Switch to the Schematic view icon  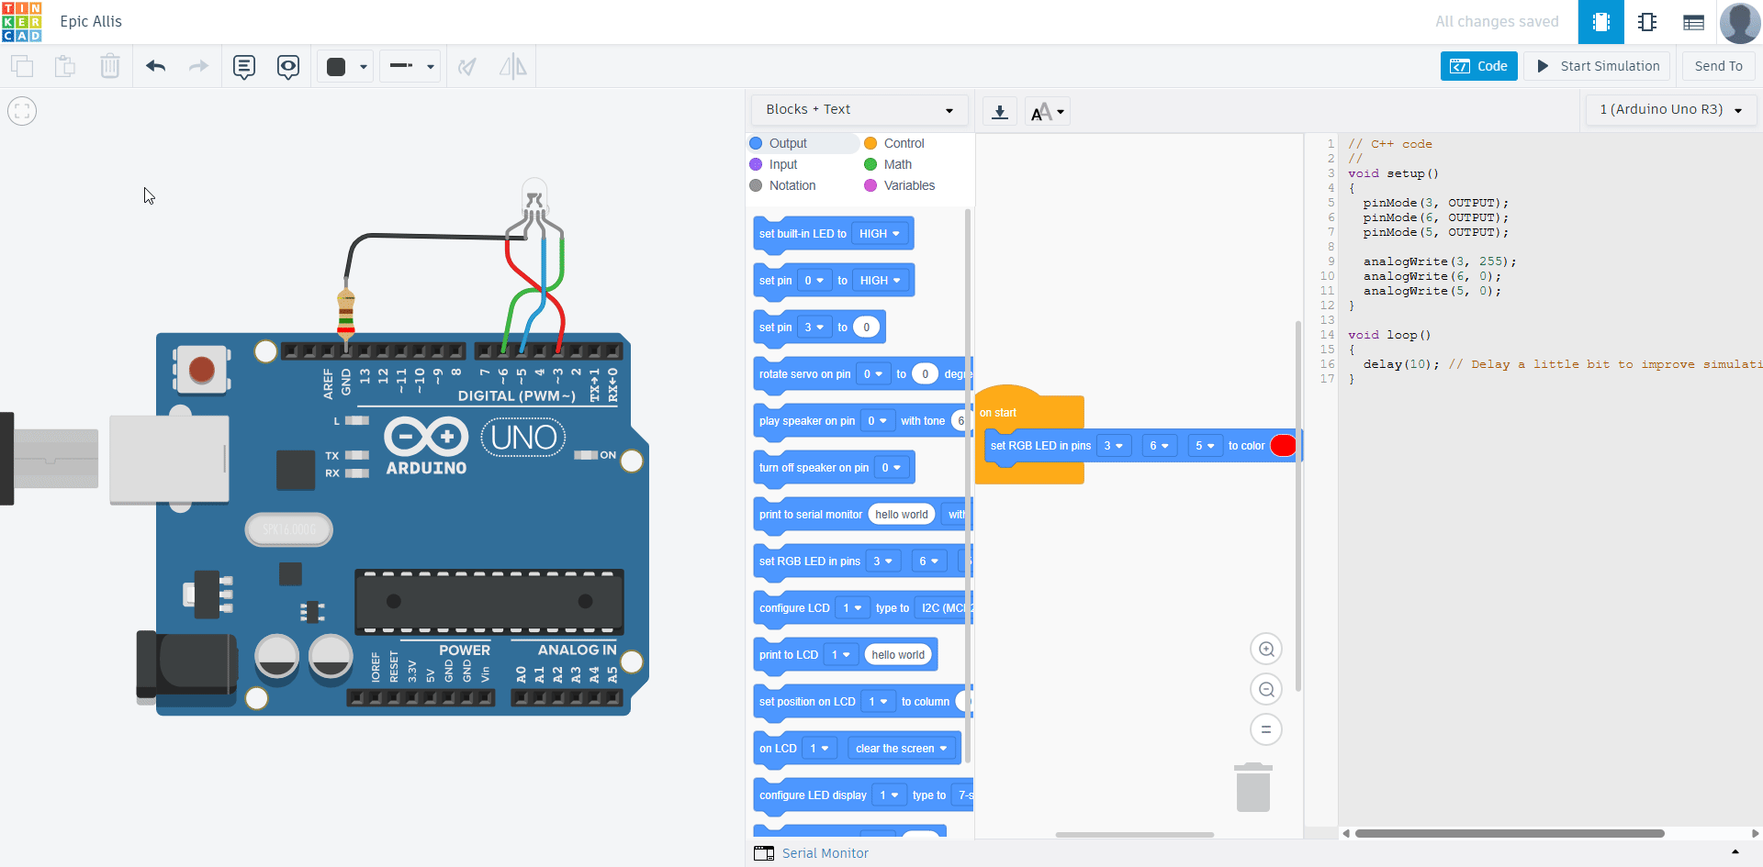pyautogui.click(x=1647, y=22)
